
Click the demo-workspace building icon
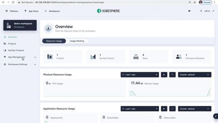tap(9, 25)
